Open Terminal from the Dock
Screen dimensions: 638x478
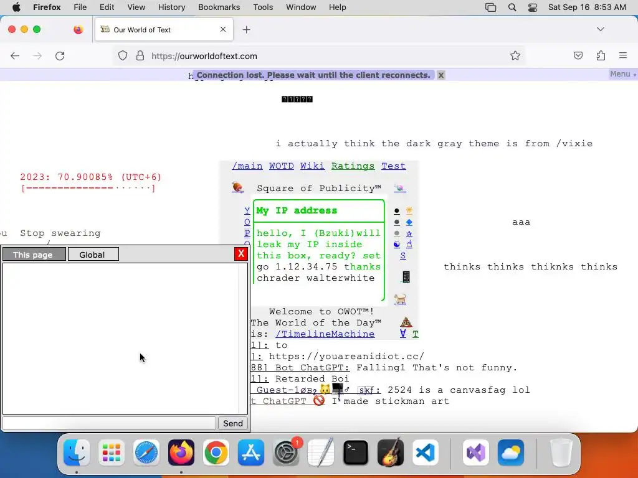point(356,452)
